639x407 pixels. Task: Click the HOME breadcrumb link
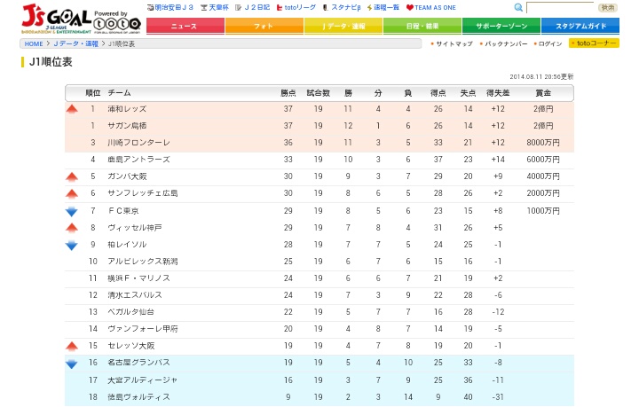(x=34, y=43)
